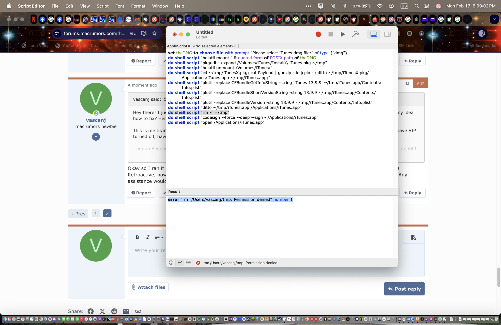Toggle the right sidebar library pane
Screen dimensions: 501x325
pyautogui.click(x=387, y=34)
